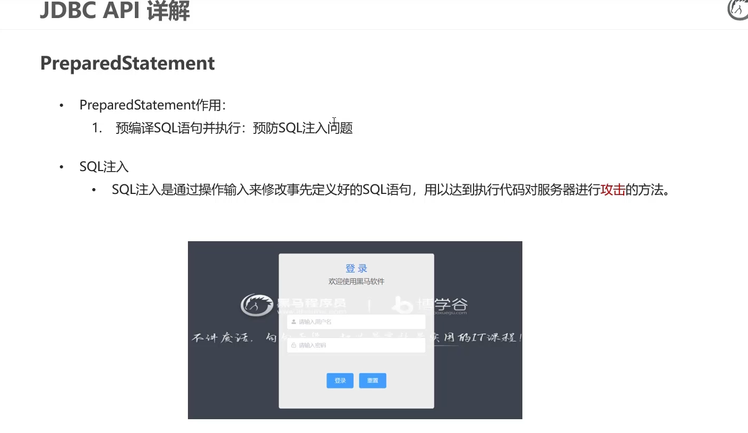Click the JDBC API 详解 slide title

(115, 11)
